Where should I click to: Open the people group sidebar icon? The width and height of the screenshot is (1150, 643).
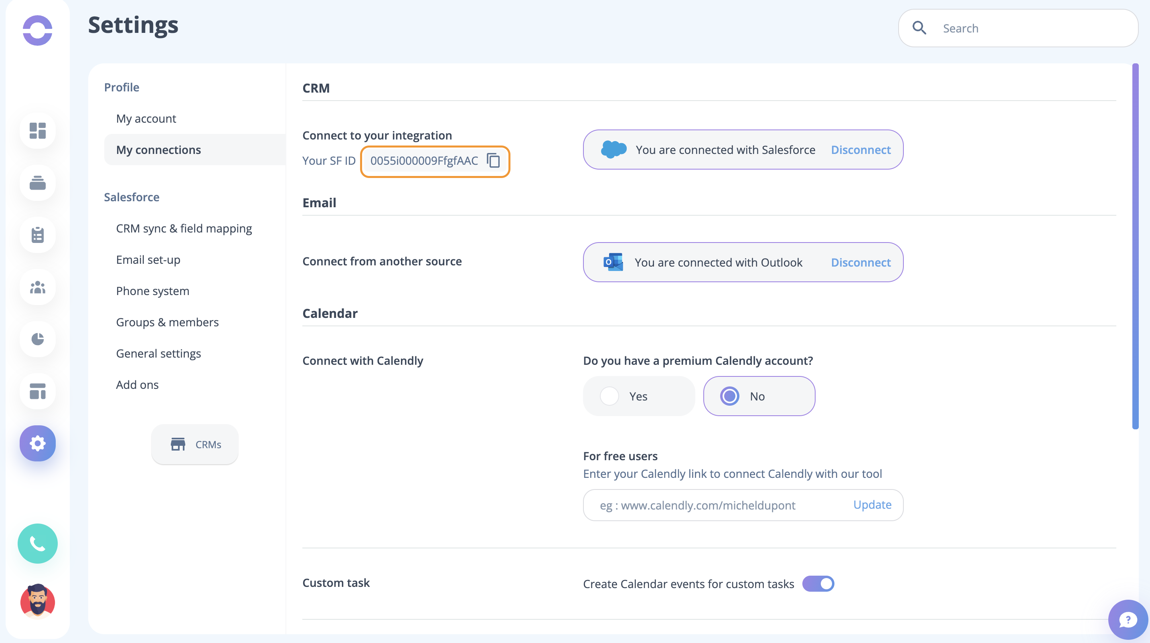tap(38, 287)
